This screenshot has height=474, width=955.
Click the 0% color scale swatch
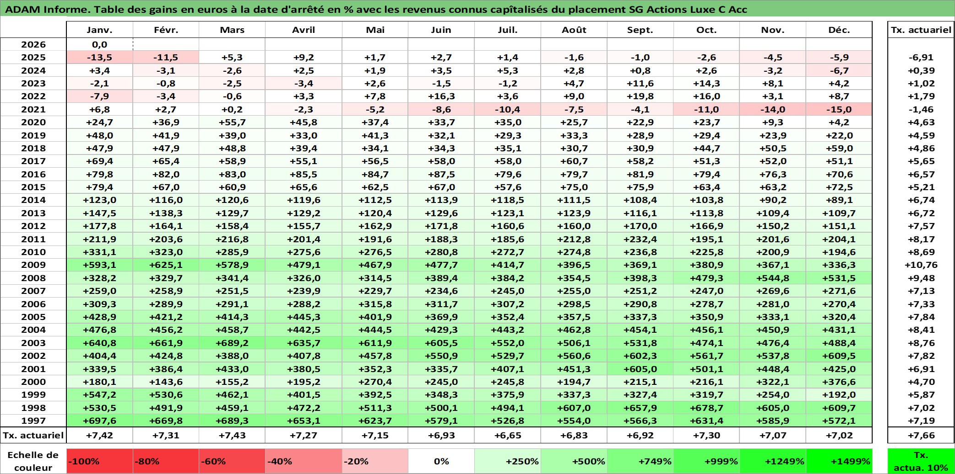441,461
